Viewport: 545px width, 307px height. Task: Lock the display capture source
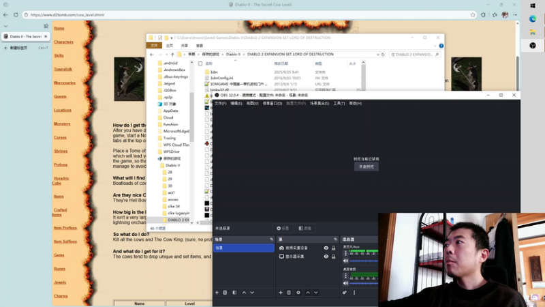pos(333,257)
